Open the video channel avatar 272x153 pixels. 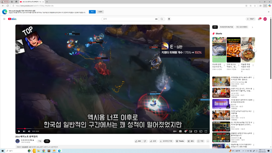[x=18, y=141]
